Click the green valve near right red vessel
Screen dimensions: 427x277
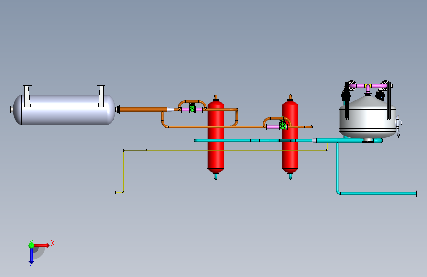(283, 125)
